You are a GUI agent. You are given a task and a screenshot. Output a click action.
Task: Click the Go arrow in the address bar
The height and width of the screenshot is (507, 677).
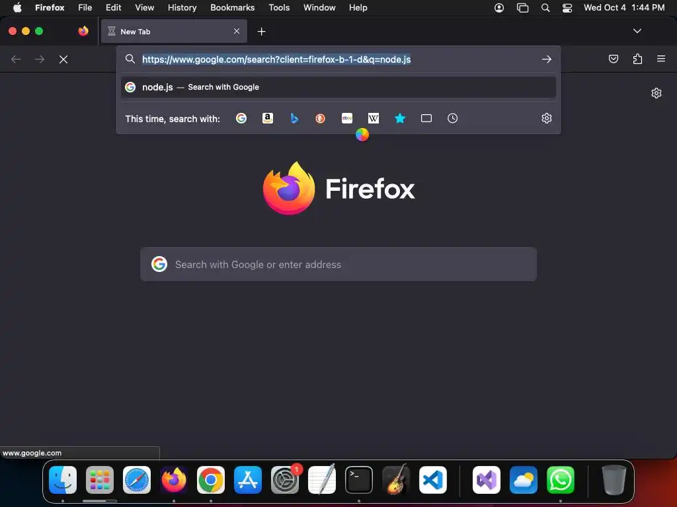[547, 59]
